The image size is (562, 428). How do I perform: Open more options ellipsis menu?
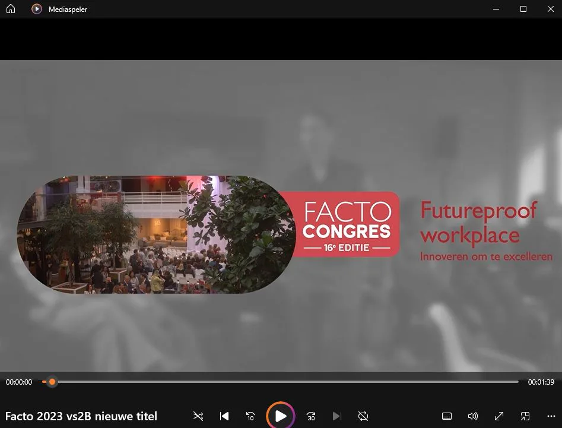(x=551, y=416)
